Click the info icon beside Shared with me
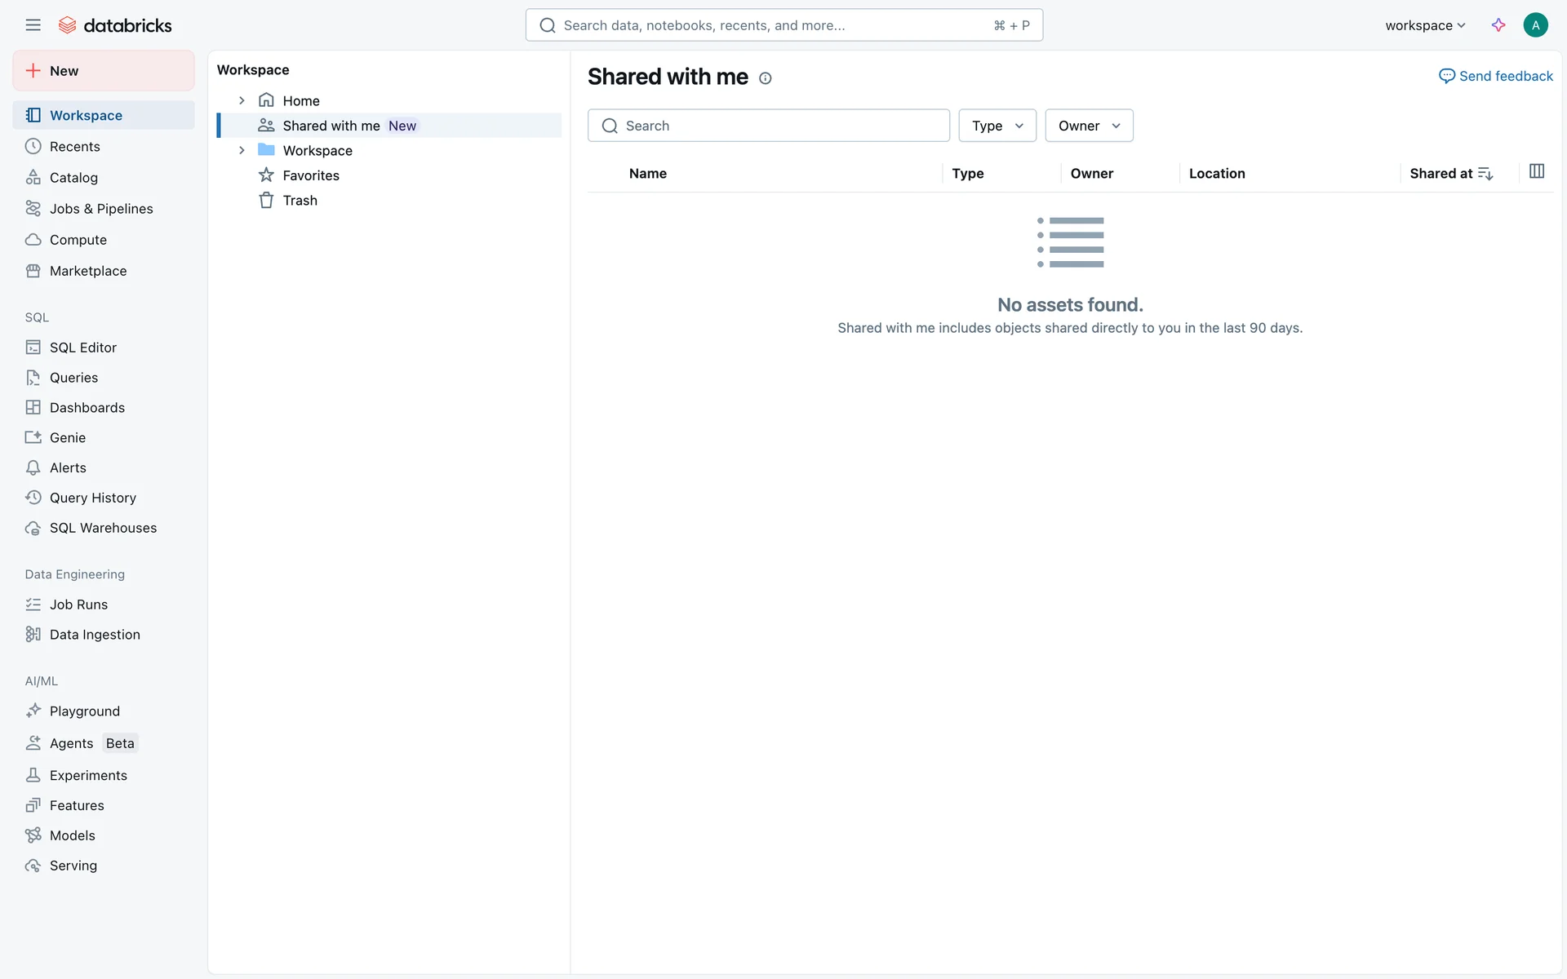 coord(765,78)
